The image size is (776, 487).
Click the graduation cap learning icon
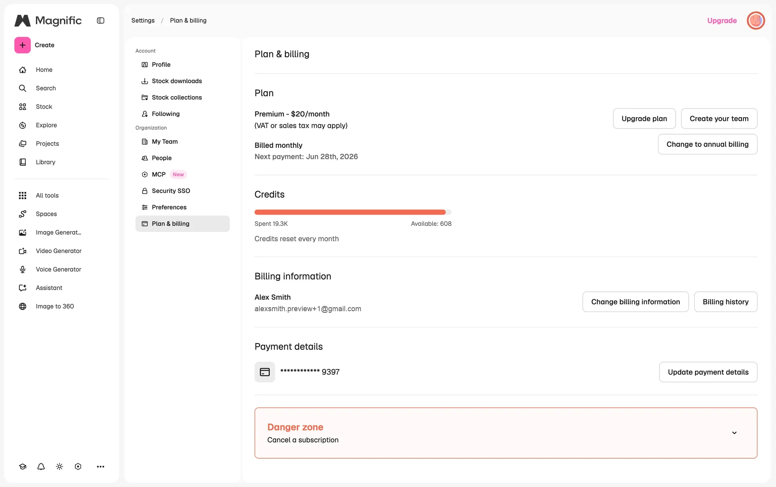tap(23, 466)
